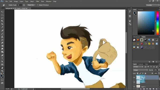The image size is (160, 90).
Task: Open tool preset picker arrow
Action: pos(6,5)
